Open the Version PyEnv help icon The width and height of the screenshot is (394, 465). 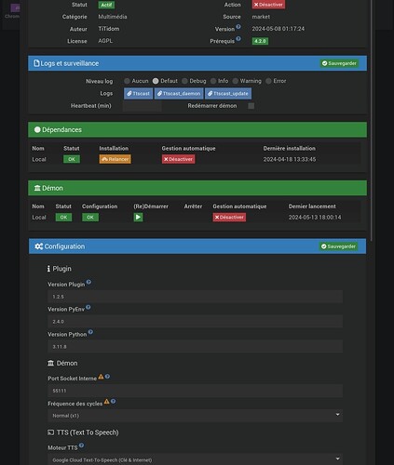click(88, 307)
